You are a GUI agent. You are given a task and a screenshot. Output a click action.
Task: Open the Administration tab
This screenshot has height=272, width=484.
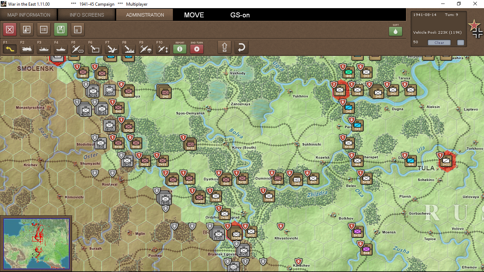[145, 15]
